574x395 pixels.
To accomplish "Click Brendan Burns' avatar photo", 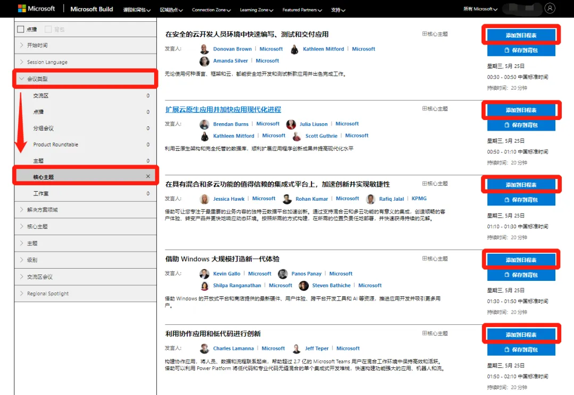I will coord(204,124).
